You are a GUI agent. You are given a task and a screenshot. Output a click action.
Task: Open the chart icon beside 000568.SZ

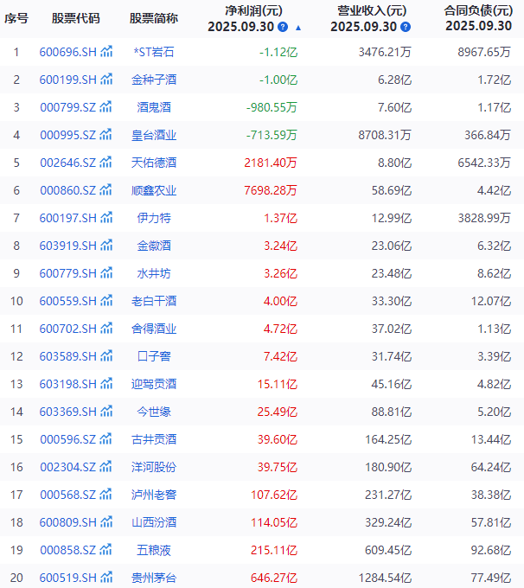105,495
